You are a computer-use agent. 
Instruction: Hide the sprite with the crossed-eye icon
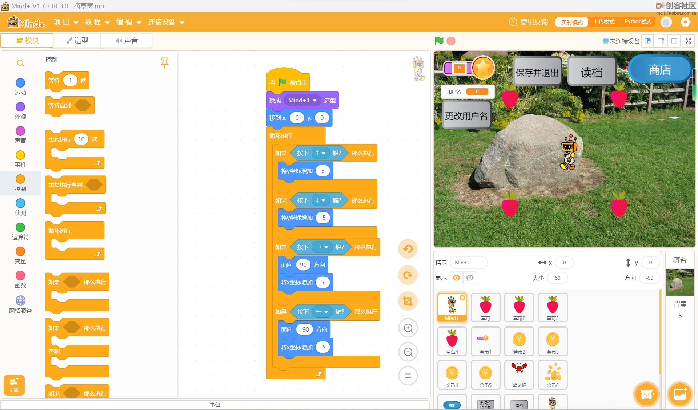coord(470,278)
